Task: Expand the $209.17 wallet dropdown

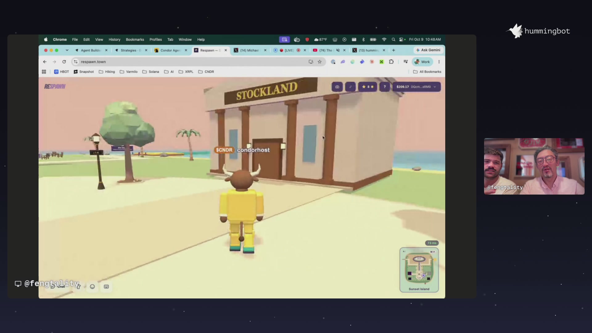Action: point(416,87)
